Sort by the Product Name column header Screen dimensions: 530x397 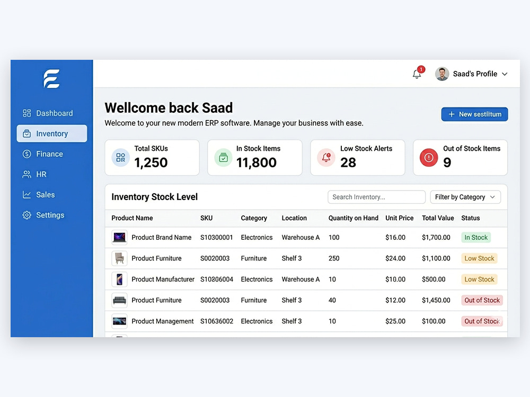132,218
